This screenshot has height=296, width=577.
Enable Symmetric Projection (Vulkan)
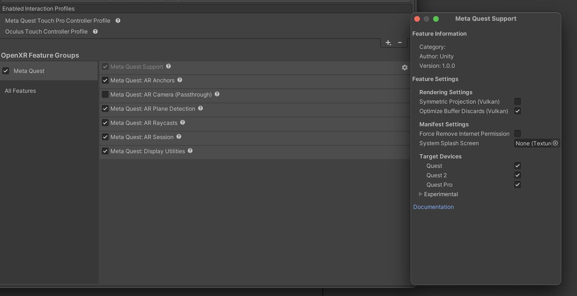tap(517, 102)
